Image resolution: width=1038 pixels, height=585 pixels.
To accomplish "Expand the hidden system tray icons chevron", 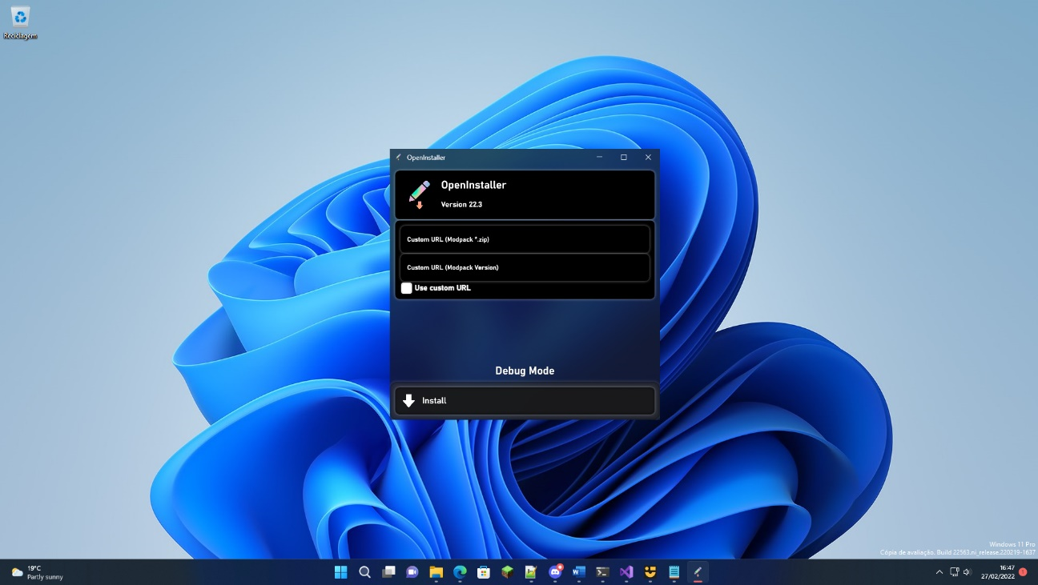I will click(x=939, y=572).
